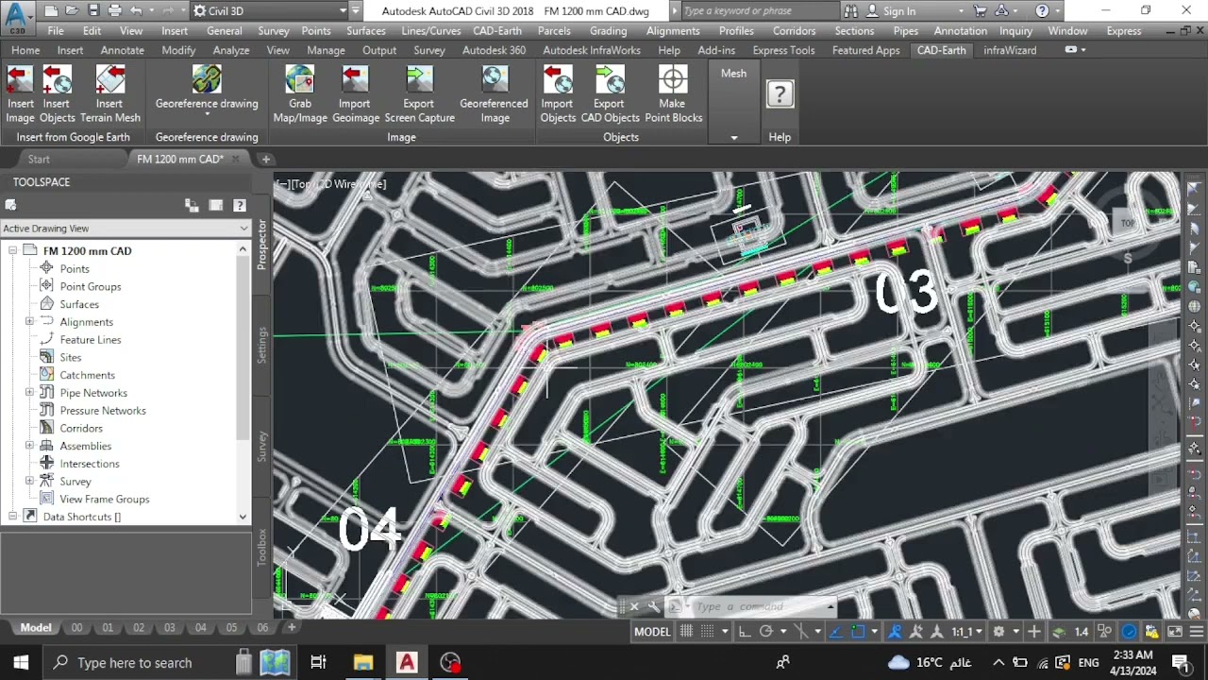This screenshot has height=680, width=1208.
Task: Expand the Survey tree node
Action: (29, 482)
